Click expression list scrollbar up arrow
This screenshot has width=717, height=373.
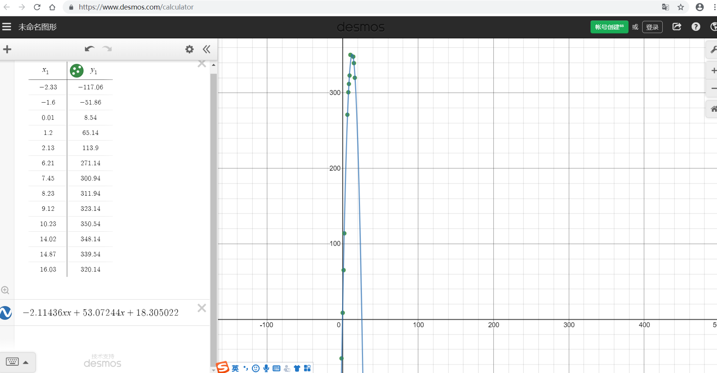[213, 65]
